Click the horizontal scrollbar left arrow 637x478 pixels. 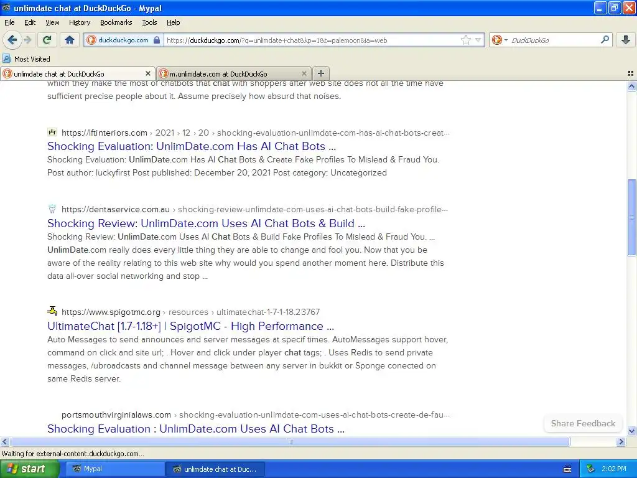click(x=4, y=441)
